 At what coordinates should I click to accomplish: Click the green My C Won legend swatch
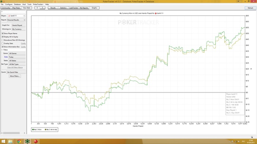[x=33, y=129]
